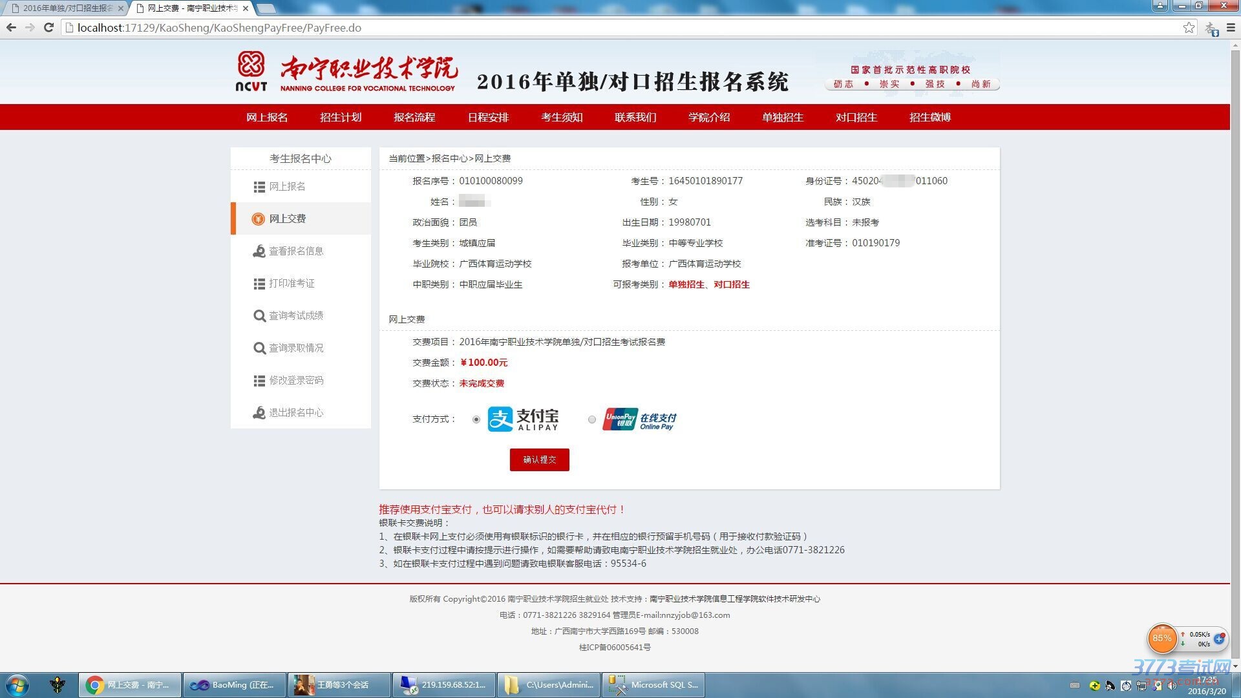
Task: Open 单独招生 in the red navigation bar
Action: pos(782,117)
